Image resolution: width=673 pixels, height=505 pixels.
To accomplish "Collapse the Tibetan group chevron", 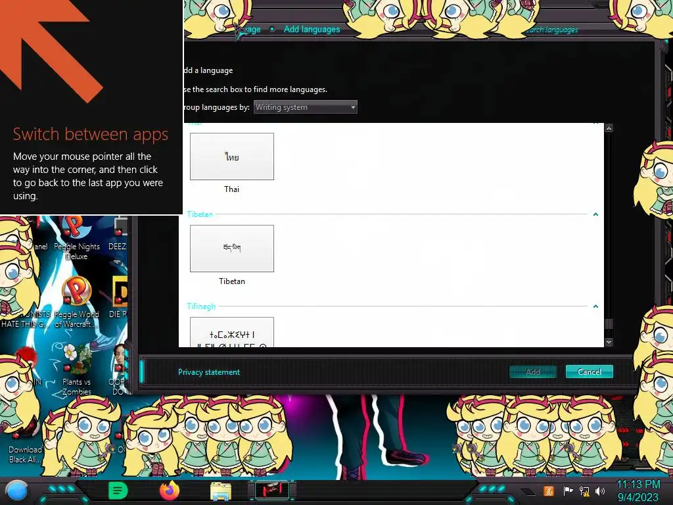I will click(595, 214).
